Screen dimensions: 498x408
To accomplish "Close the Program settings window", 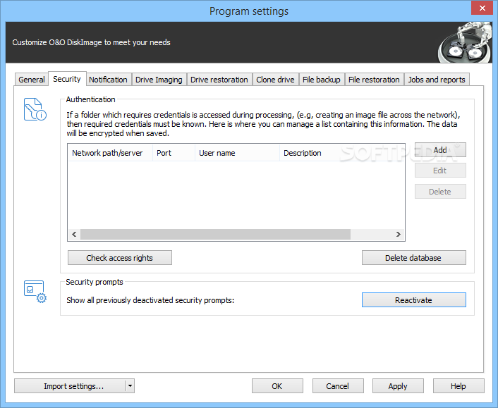I will (x=482, y=8).
